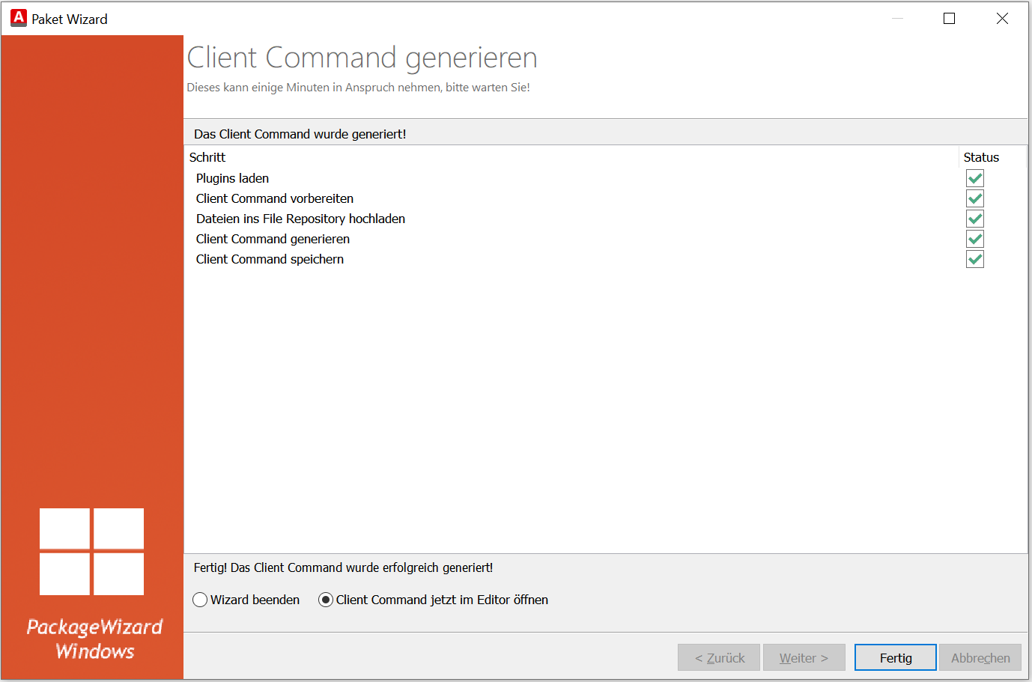The height and width of the screenshot is (682, 1032).
Task: Click the Abbrechen button
Action: (x=980, y=657)
